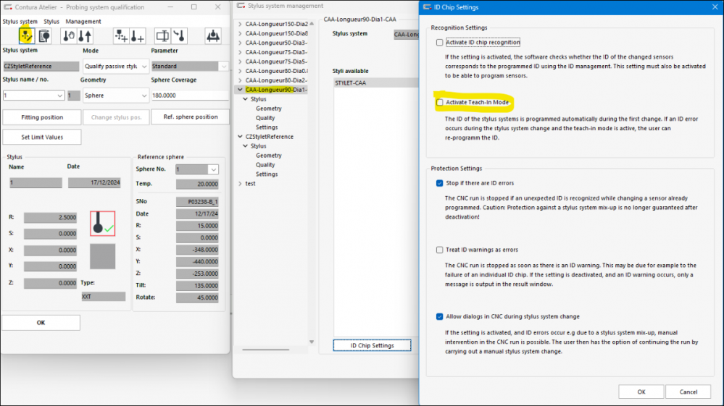The width and height of the screenshot is (724, 406).
Task: Click the stylus with curved arrow icon
Action: (179, 35)
